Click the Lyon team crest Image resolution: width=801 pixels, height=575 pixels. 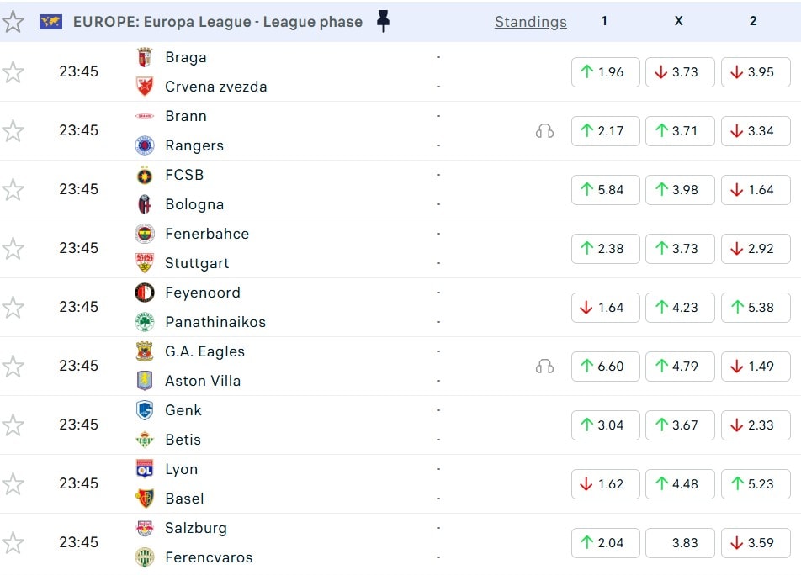(x=145, y=470)
